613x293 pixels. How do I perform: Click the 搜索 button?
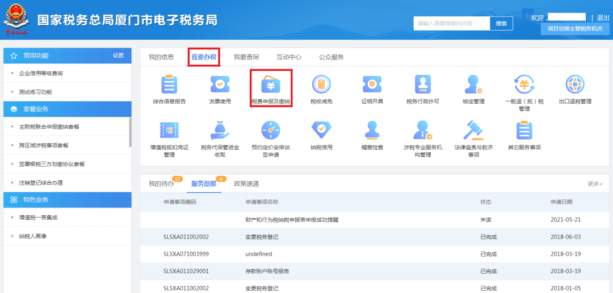pos(501,24)
